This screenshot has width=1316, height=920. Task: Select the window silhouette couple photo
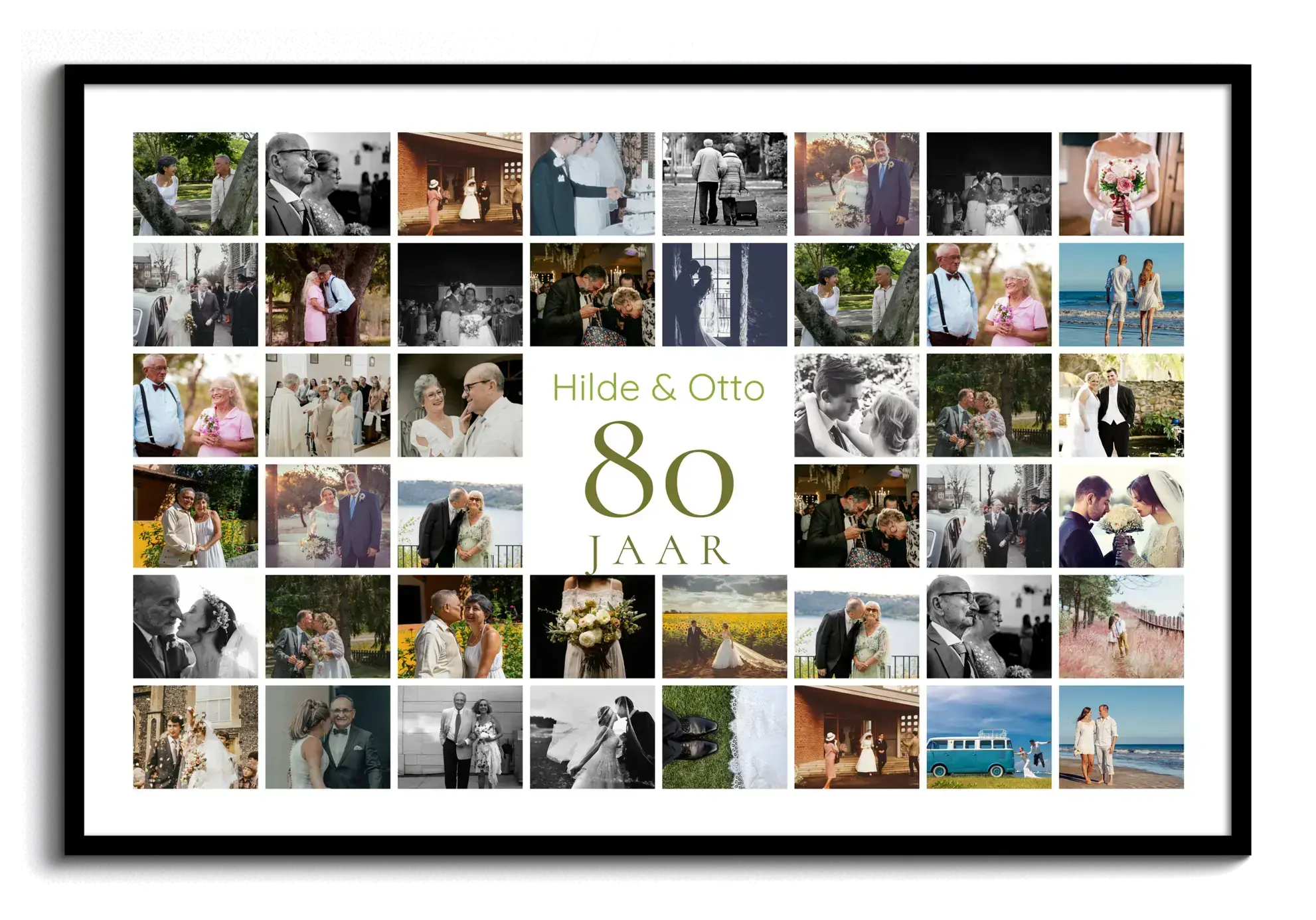(x=724, y=294)
